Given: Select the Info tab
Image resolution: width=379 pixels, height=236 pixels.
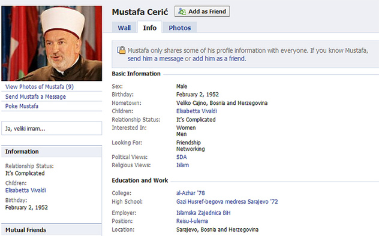Looking at the screenshot, I should coord(149,28).
